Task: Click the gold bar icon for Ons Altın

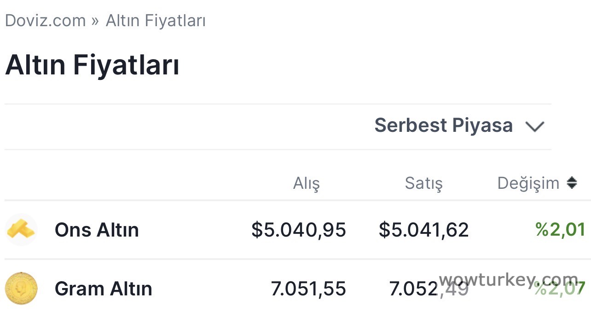Action: coord(21,229)
